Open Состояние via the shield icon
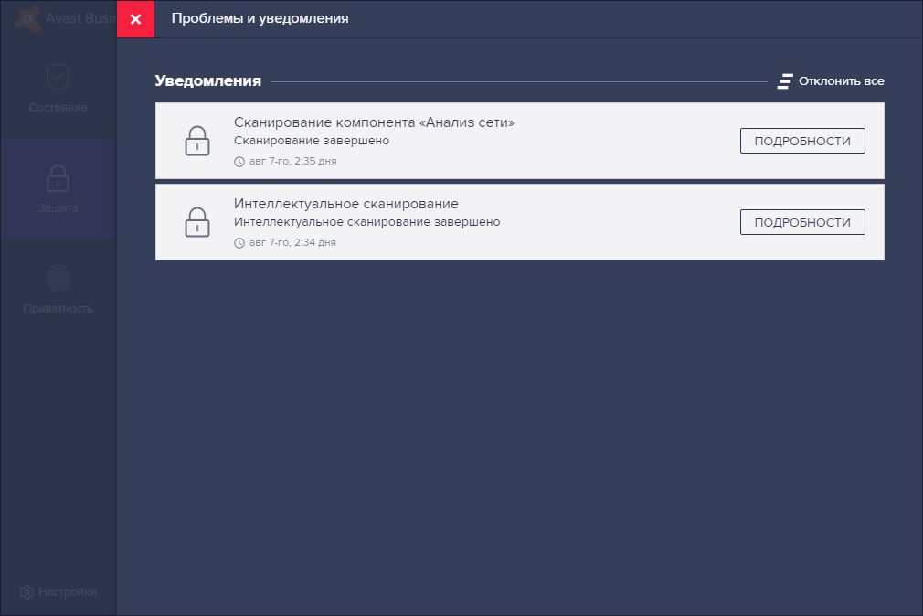The image size is (923, 616). coord(58,77)
